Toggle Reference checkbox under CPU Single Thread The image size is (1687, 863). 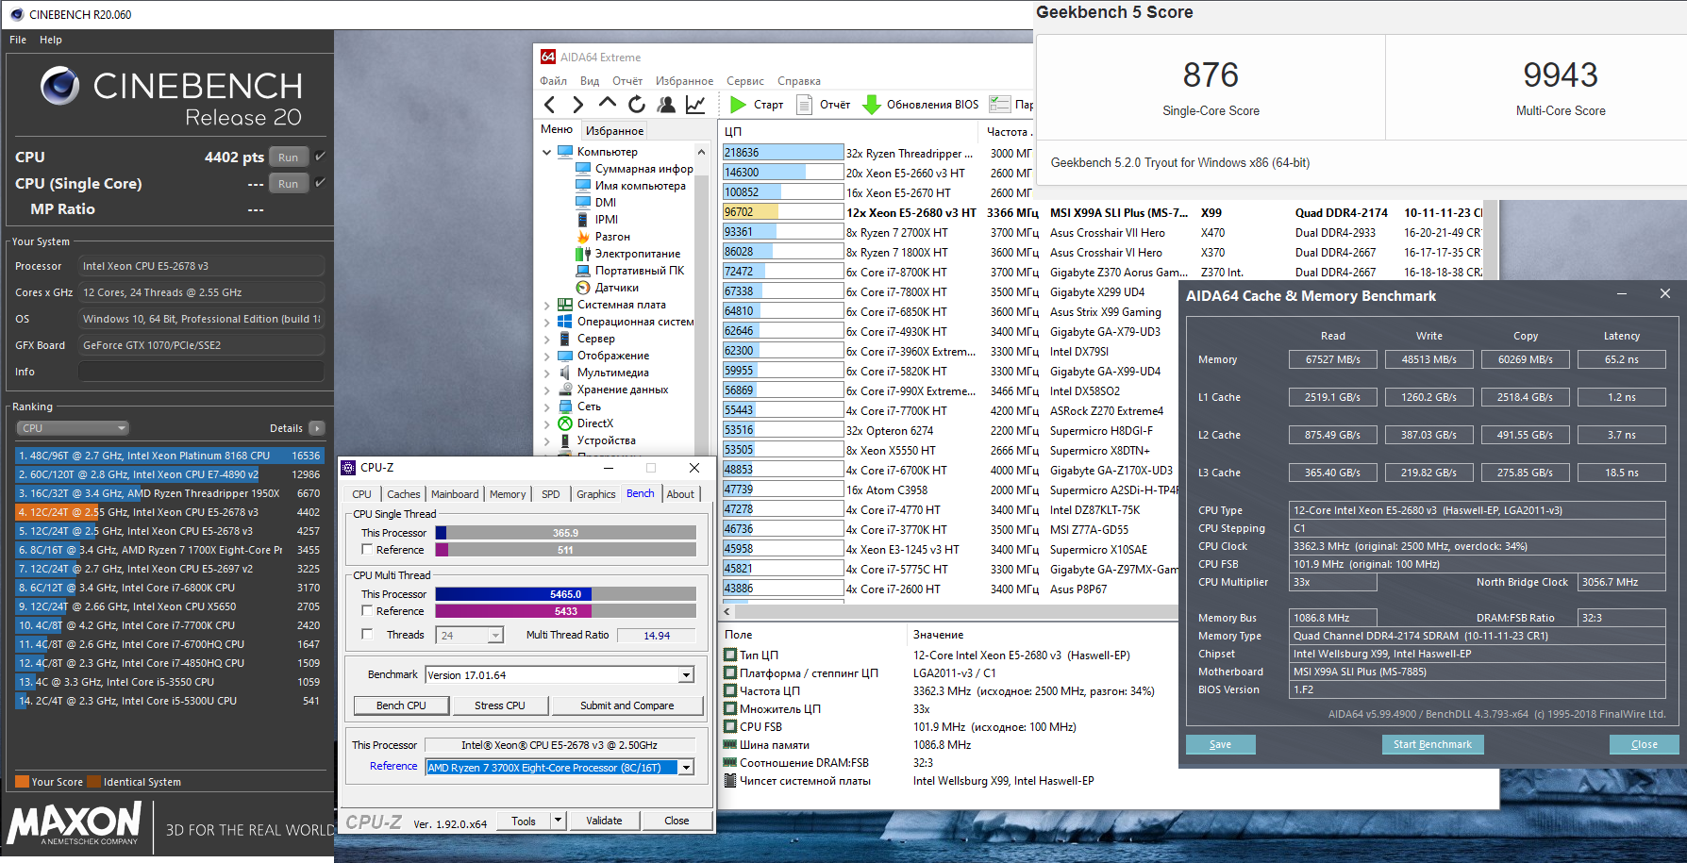(368, 550)
